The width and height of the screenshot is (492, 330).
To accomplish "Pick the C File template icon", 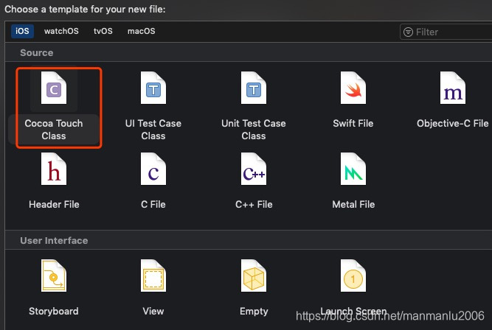I will pos(153,169).
